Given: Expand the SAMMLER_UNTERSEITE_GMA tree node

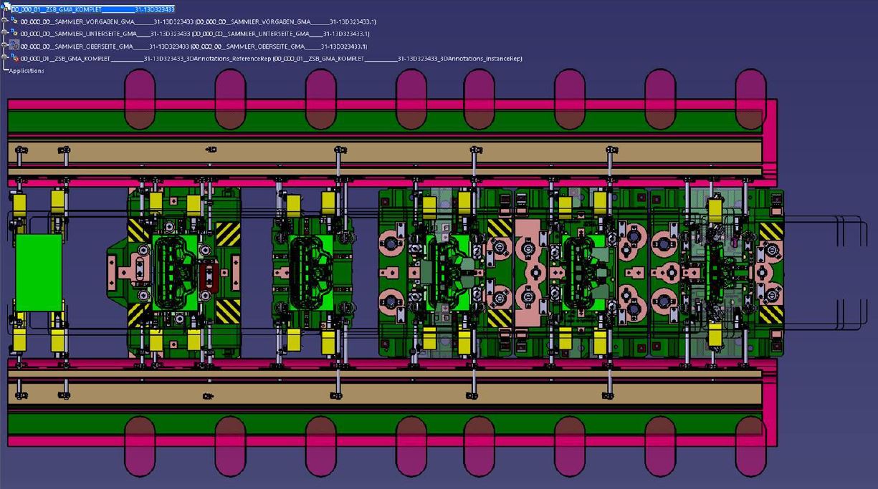Looking at the screenshot, I should point(6,34).
